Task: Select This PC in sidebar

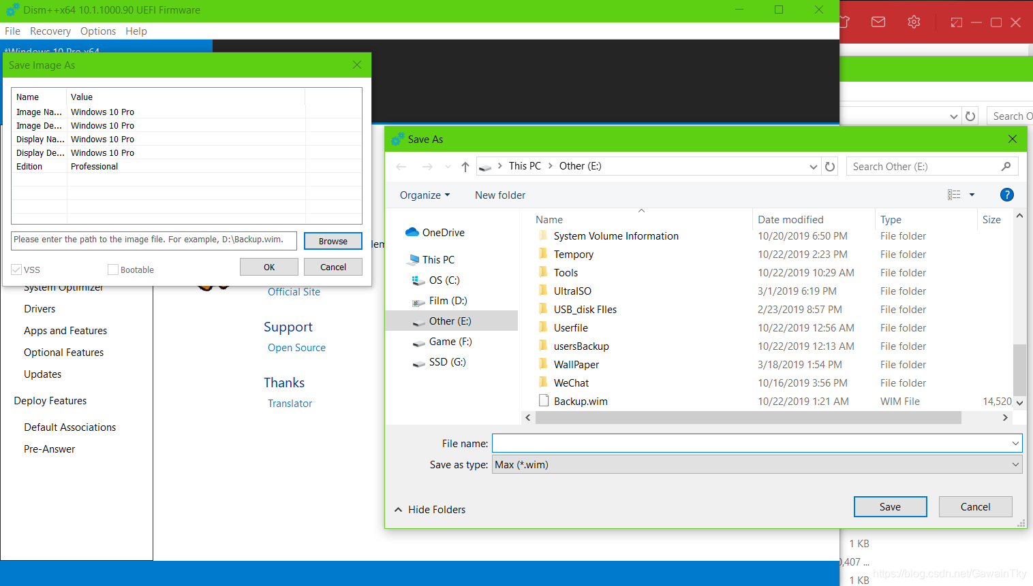Action: (438, 259)
